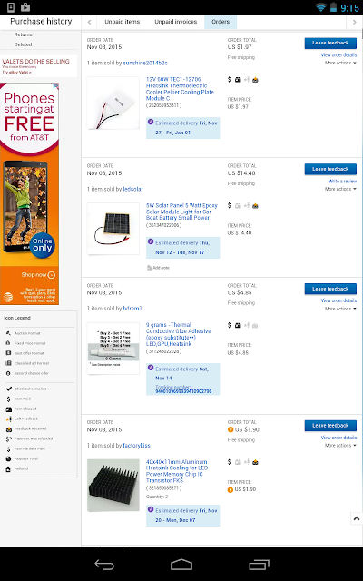Expand More actions for sunshine2014b2c order
Screen dimensions: 363x581
340,63
